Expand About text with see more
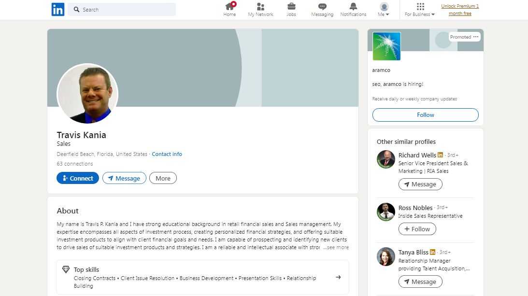 pos(336,247)
